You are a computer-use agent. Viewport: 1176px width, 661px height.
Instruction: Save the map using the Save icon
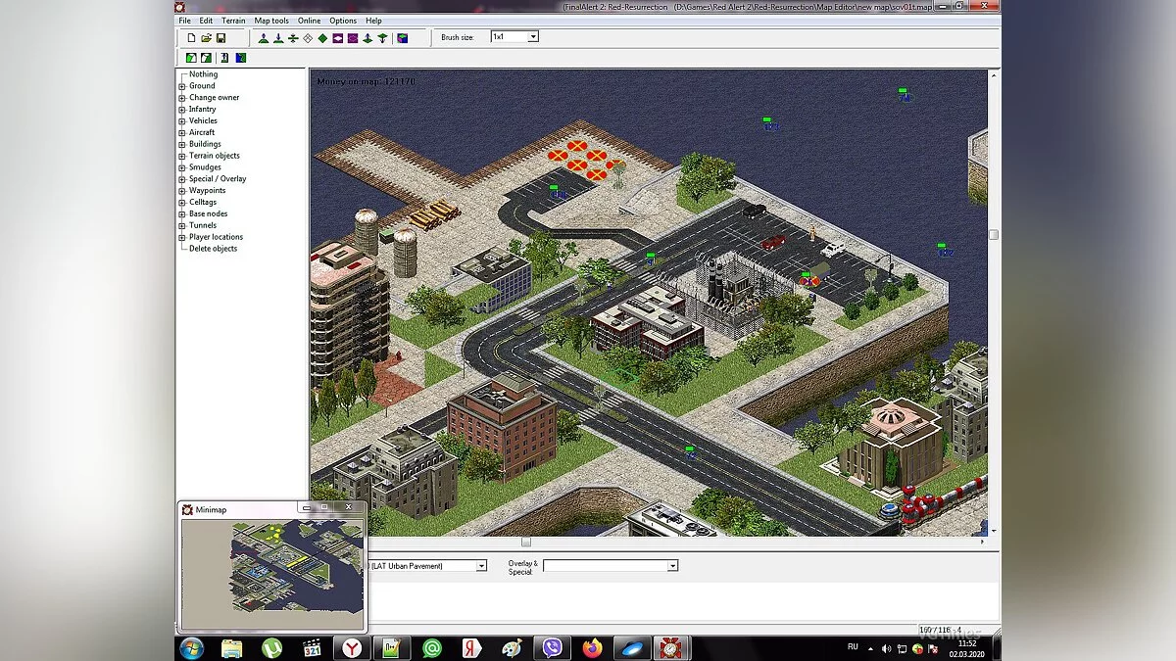220,38
